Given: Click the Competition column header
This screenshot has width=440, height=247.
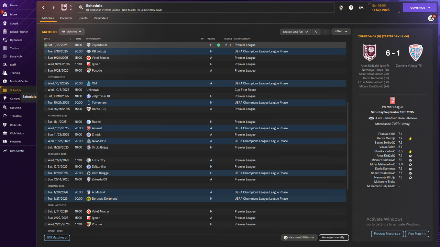Looking at the screenshot, I should pyautogui.click(x=242, y=39).
